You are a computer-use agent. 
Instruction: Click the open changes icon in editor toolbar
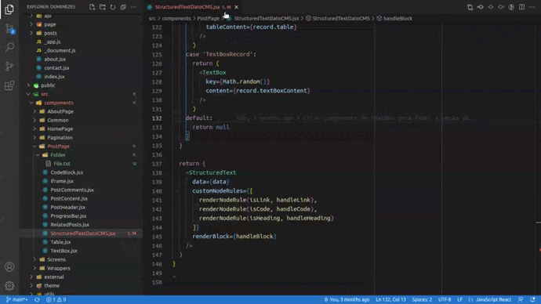tap(470, 7)
